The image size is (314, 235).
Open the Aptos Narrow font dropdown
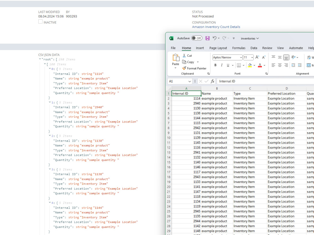coord(227,57)
